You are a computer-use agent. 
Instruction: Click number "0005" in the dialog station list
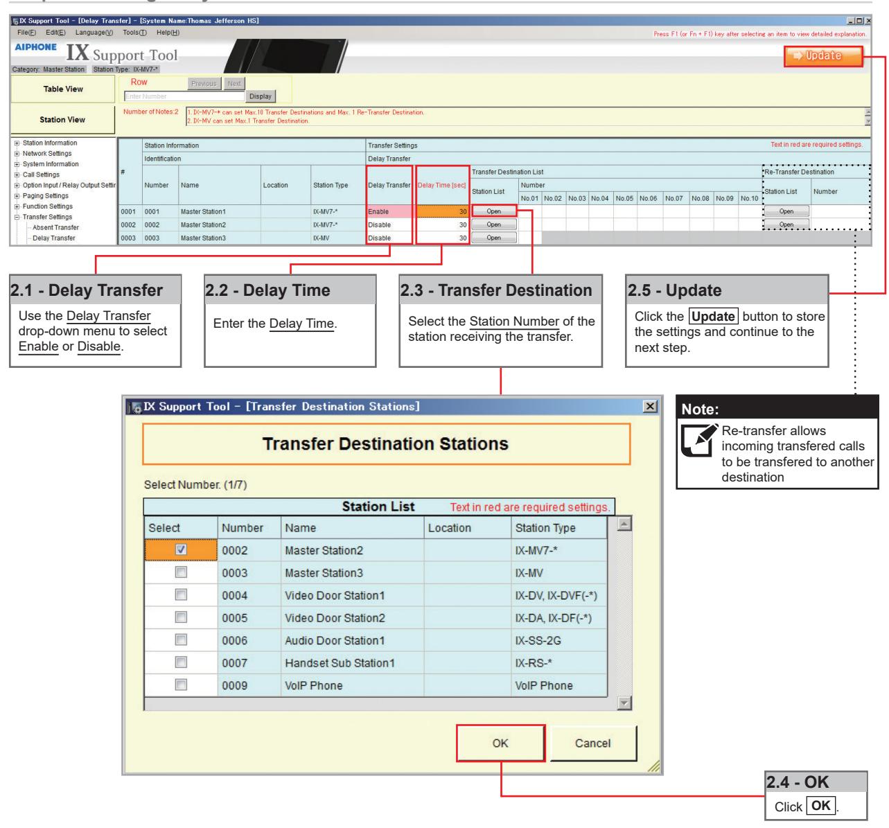[x=234, y=618]
